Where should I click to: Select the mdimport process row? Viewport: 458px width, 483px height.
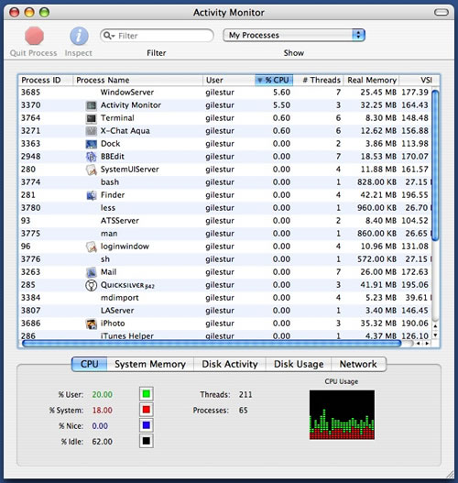(x=224, y=298)
